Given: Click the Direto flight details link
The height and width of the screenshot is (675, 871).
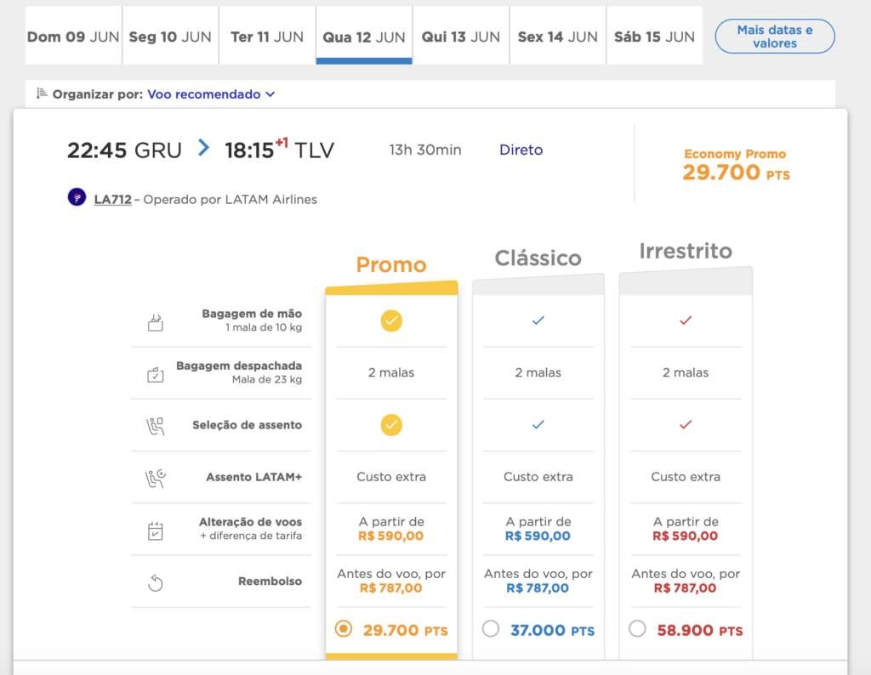Looking at the screenshot, I should coord(521,150).
